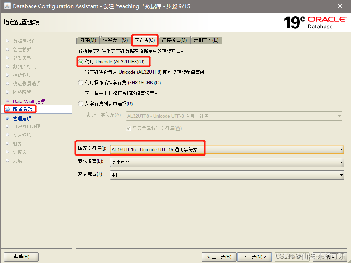This screenshot has width=351, height=263.
Task: Click the 创建模式 step label
Action: point(22,49)
